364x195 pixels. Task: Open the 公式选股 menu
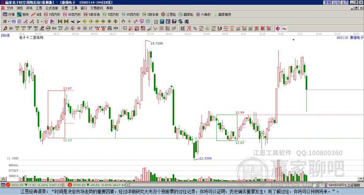click(x=52, y=8)
